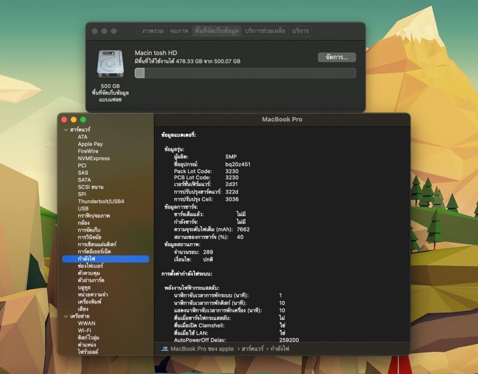Open เสียง in the sidebar
478x374 pixels.
tap(83, 309)
